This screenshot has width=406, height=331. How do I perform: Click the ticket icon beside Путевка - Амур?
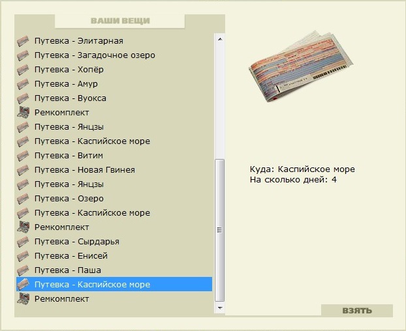23,84
